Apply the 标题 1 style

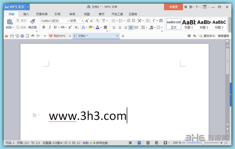pos(189,24)
